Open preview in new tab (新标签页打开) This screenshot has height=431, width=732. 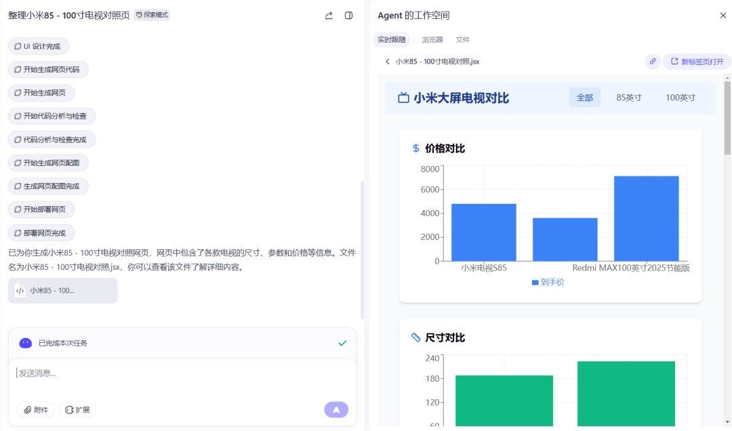pos(697,62)
